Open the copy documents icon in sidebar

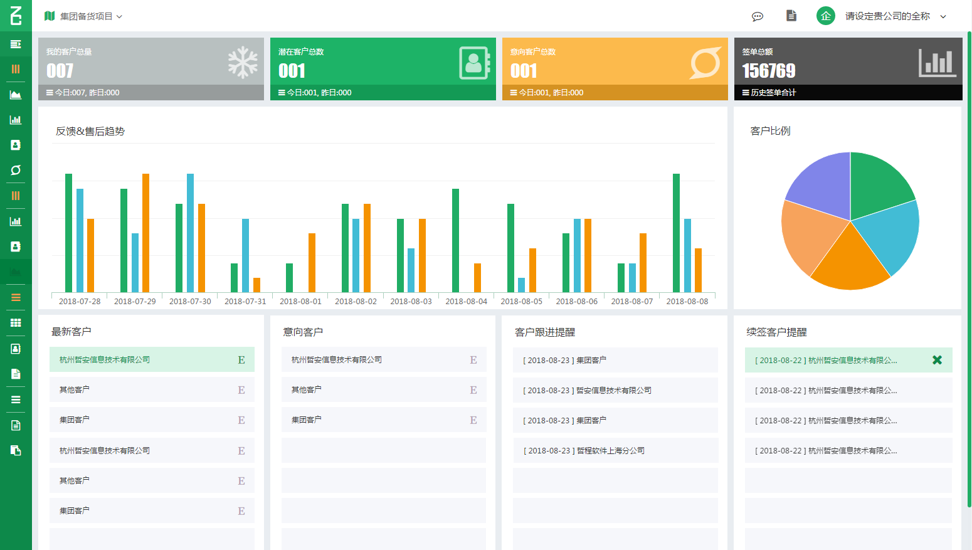[16, 450]
